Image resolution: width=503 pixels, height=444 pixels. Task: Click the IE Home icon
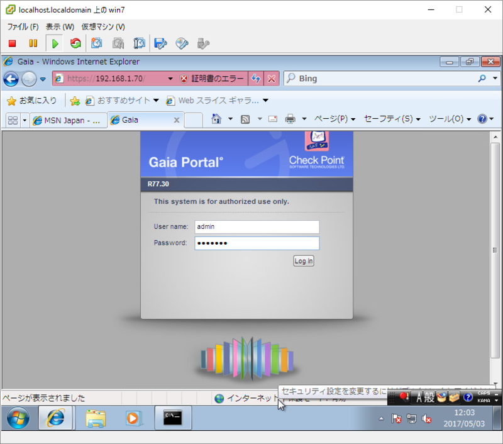pyautogui.click(x=216, y=119)
